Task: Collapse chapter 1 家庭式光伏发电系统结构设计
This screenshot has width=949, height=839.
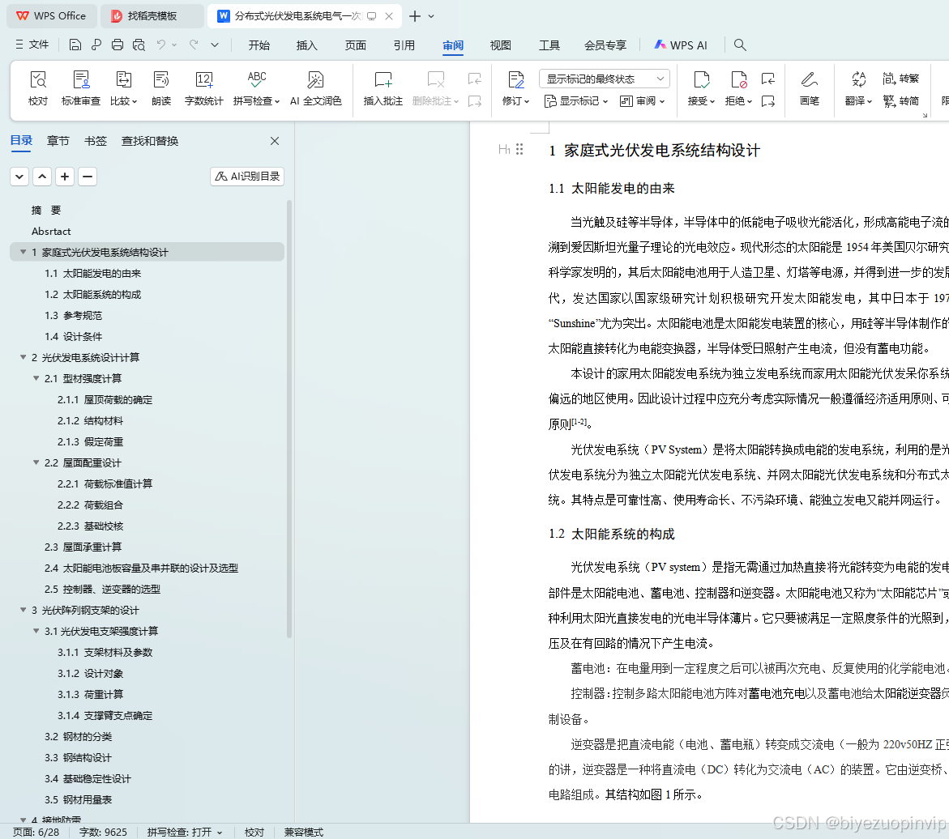Action: point(23,252)
